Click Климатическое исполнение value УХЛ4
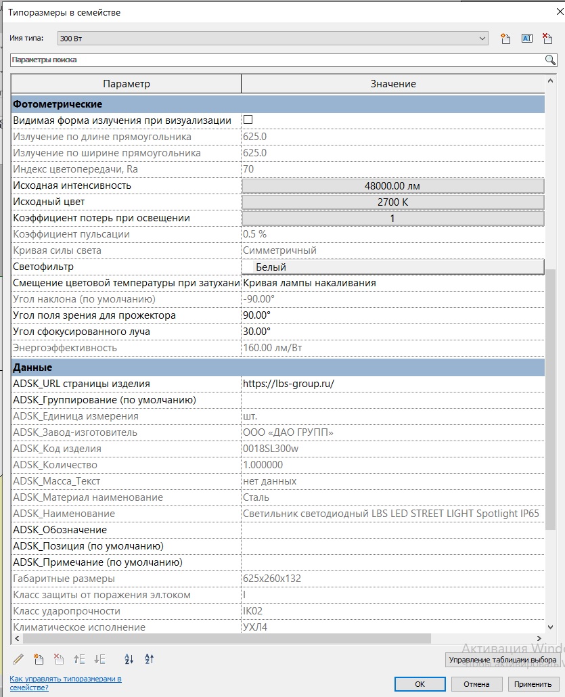This screenshot has height=697, width=565. (255, 627)
